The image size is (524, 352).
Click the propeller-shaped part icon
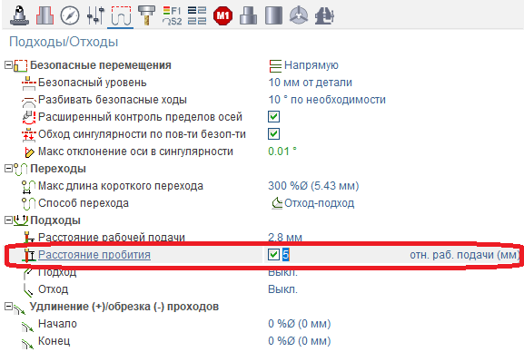(299, 15)
